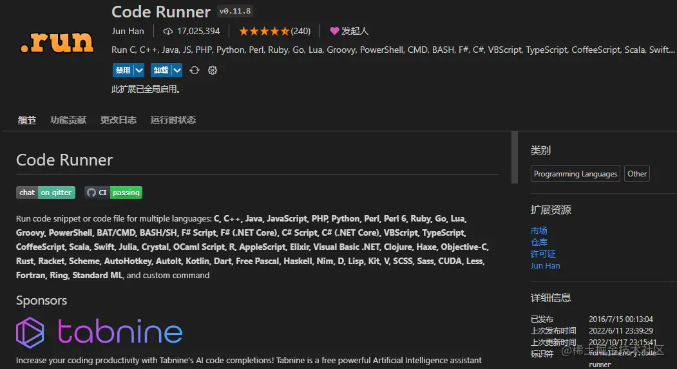Viewport: 677px width, 369px height.
Task: Select the Programming Languages category
Action: point(575,174)
